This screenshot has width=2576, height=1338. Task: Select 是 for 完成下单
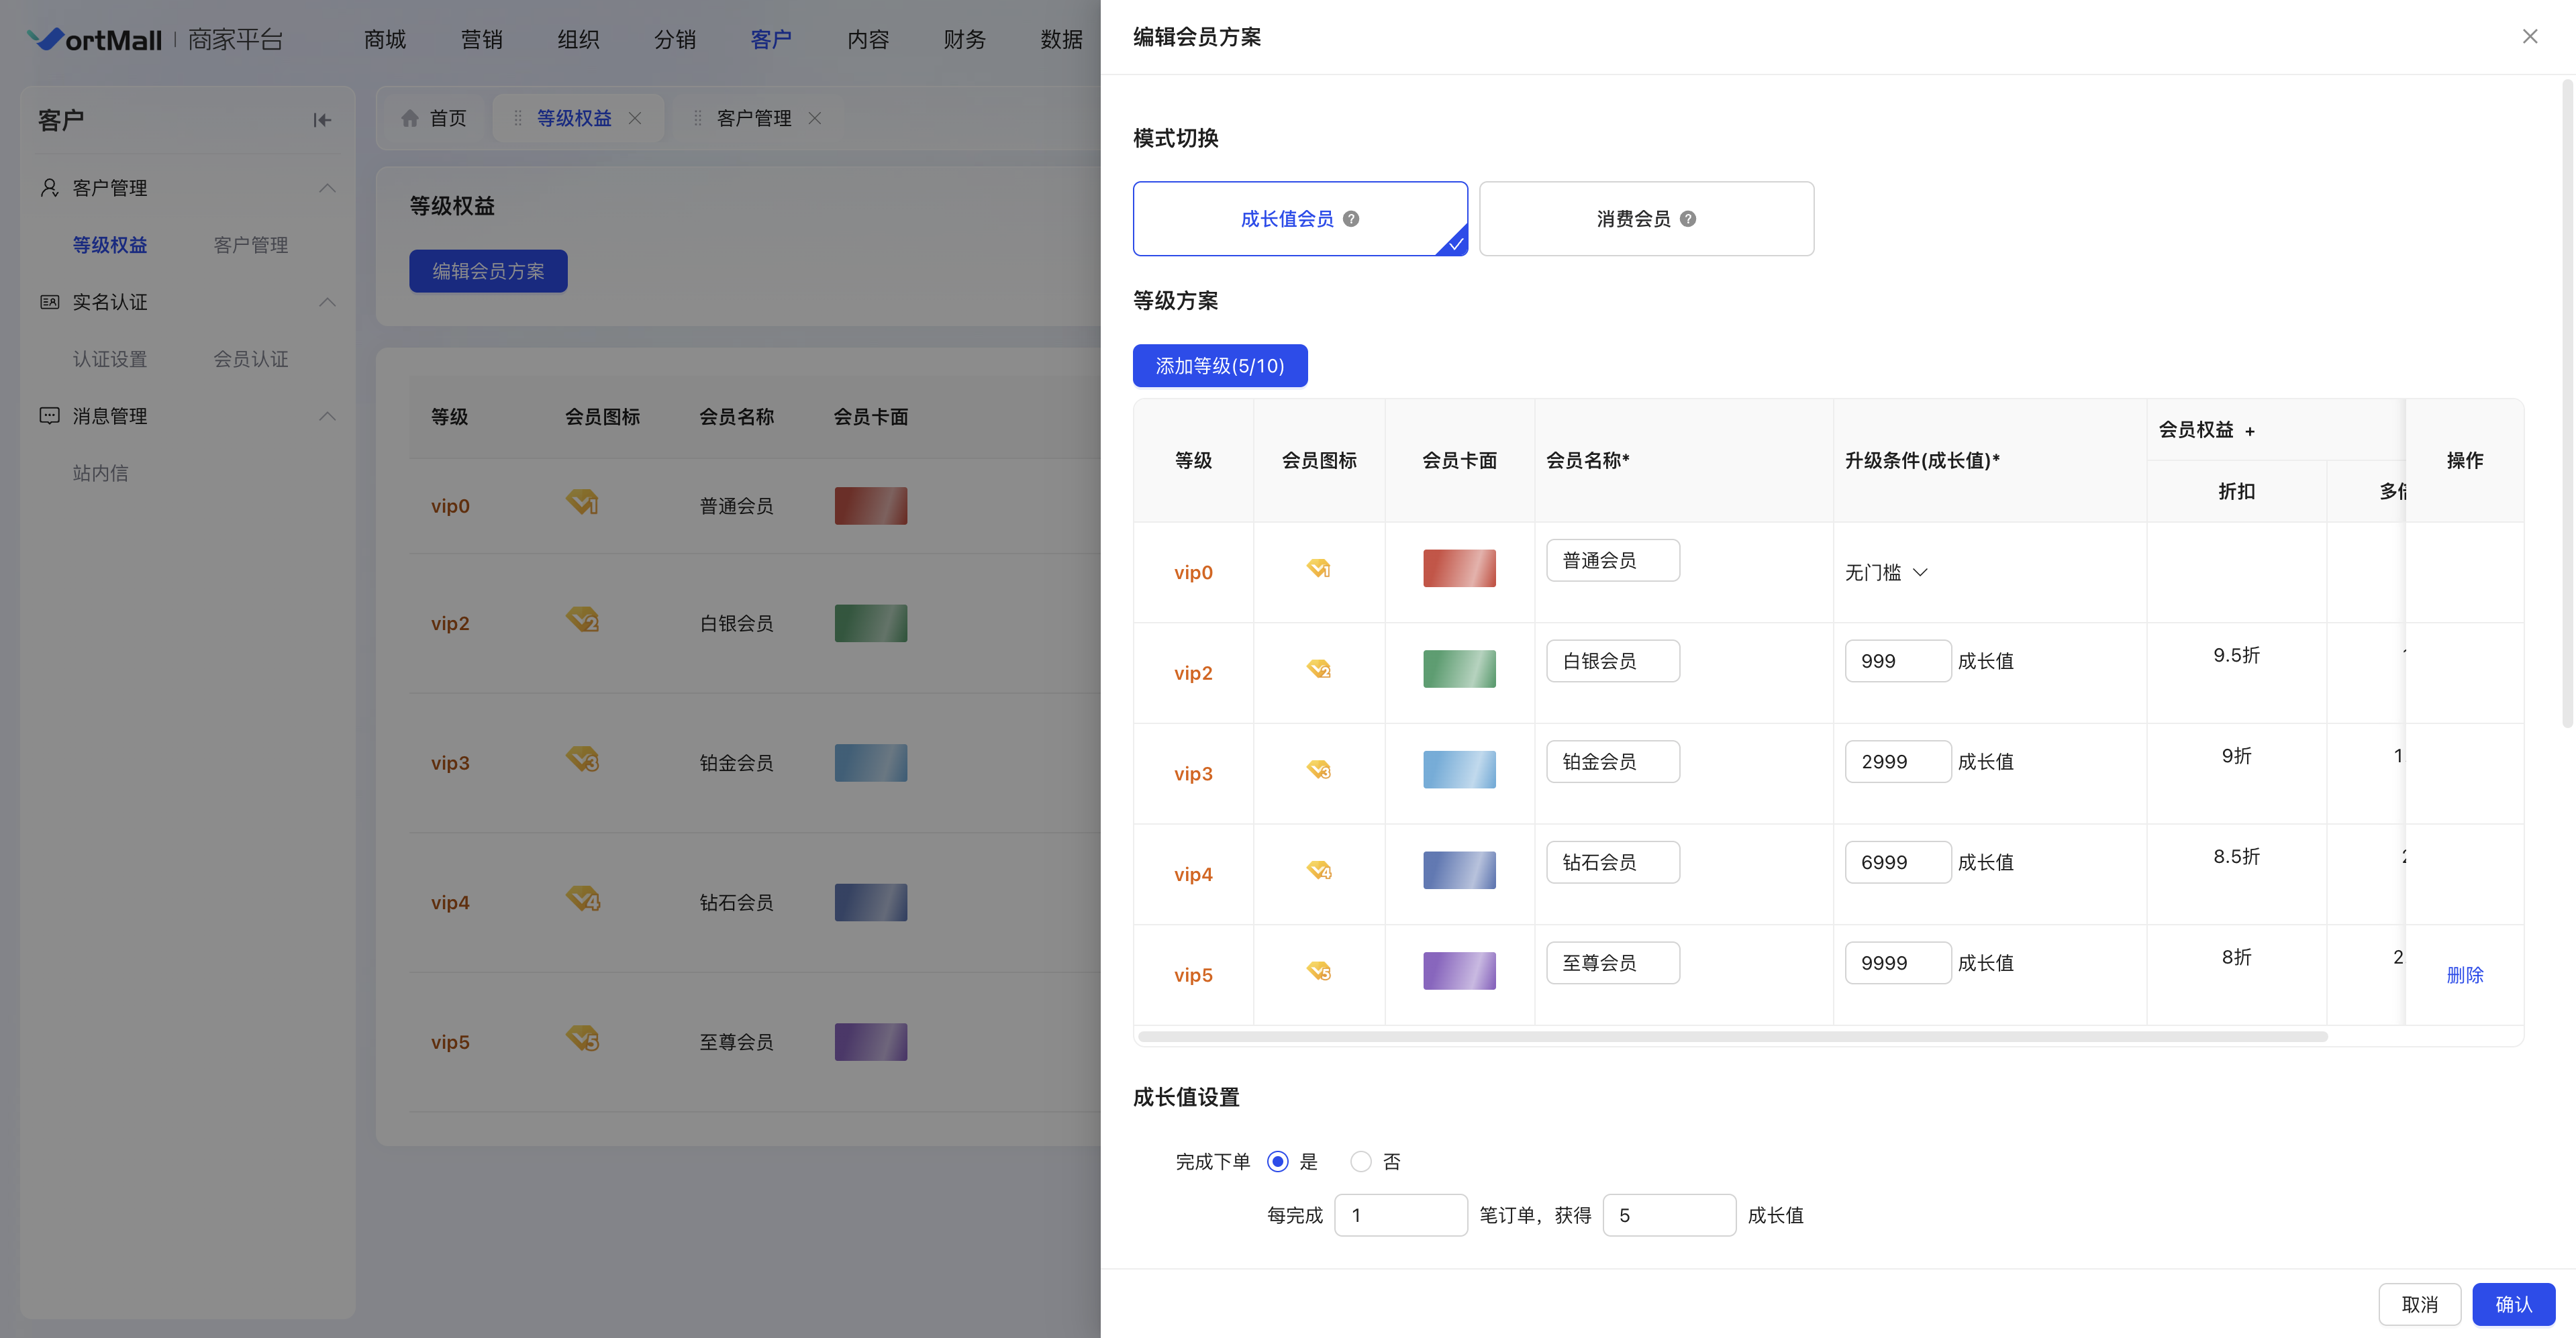1277,1161
